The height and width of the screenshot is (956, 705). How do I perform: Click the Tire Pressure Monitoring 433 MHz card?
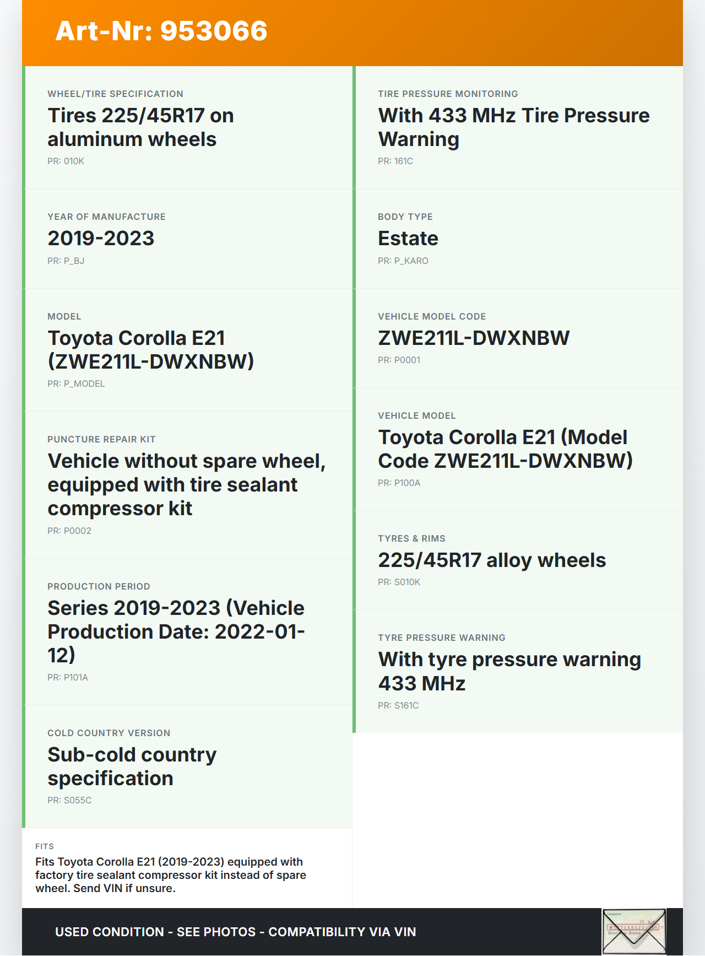tap(518, 127)
